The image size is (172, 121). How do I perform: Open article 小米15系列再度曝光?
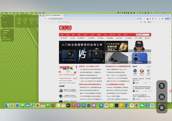coord(91,96)
